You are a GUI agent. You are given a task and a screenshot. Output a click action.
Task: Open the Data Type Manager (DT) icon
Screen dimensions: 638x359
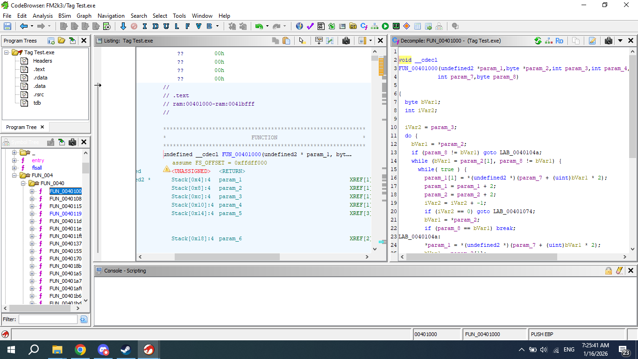(x=353, y=26)
